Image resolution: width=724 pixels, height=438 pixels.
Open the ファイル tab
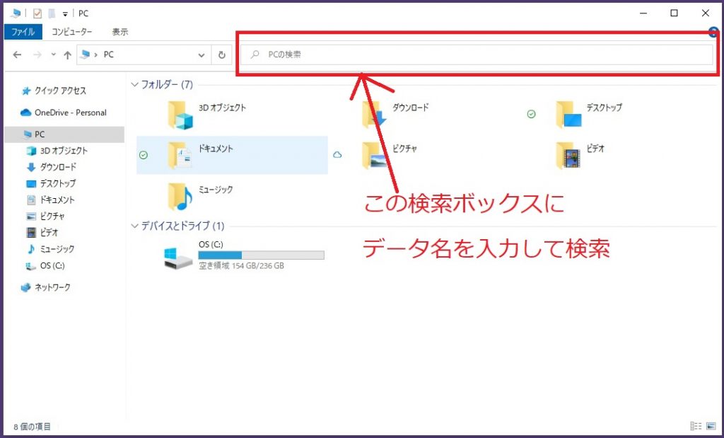[x=23, y=32]
